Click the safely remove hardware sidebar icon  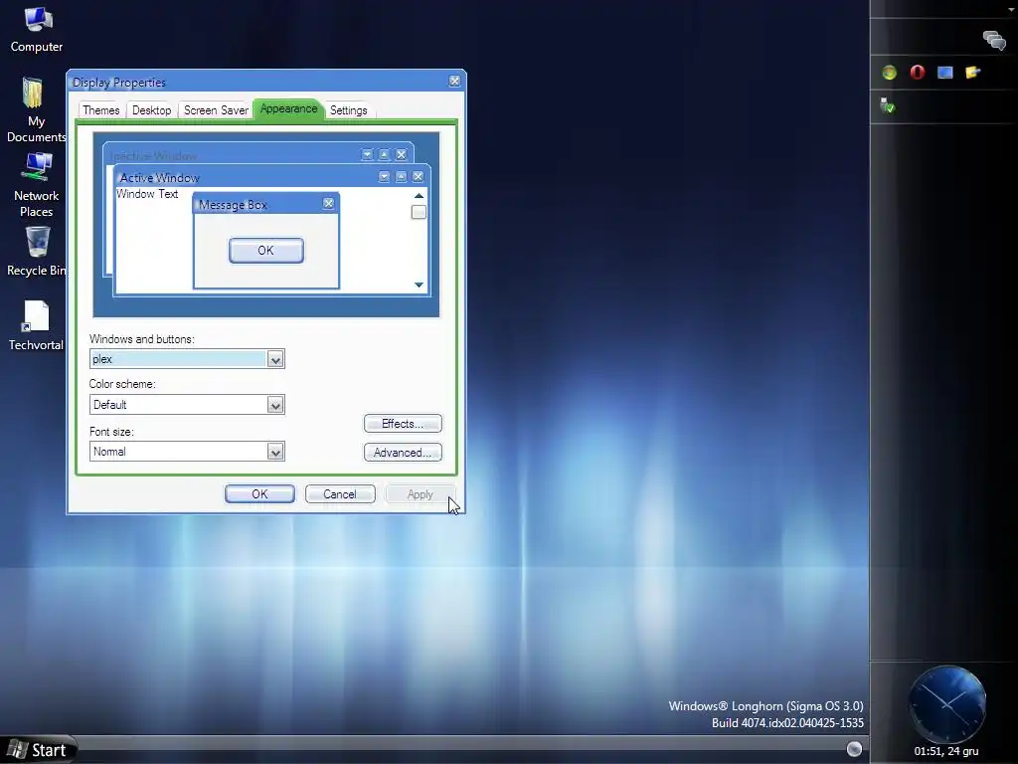click(x=887, y=105)
